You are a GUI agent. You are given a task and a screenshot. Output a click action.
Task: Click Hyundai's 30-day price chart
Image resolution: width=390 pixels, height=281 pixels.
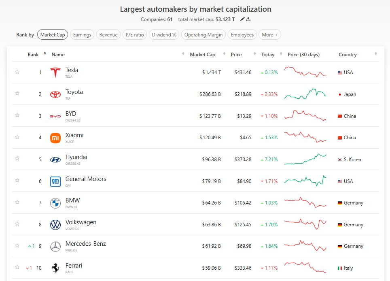[x=305, y=159]
